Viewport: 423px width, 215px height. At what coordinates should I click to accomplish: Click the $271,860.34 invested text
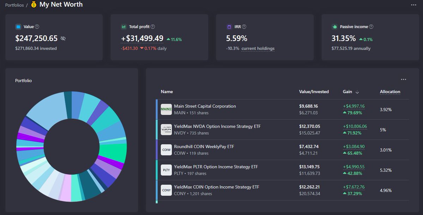(x=36, y=49)
